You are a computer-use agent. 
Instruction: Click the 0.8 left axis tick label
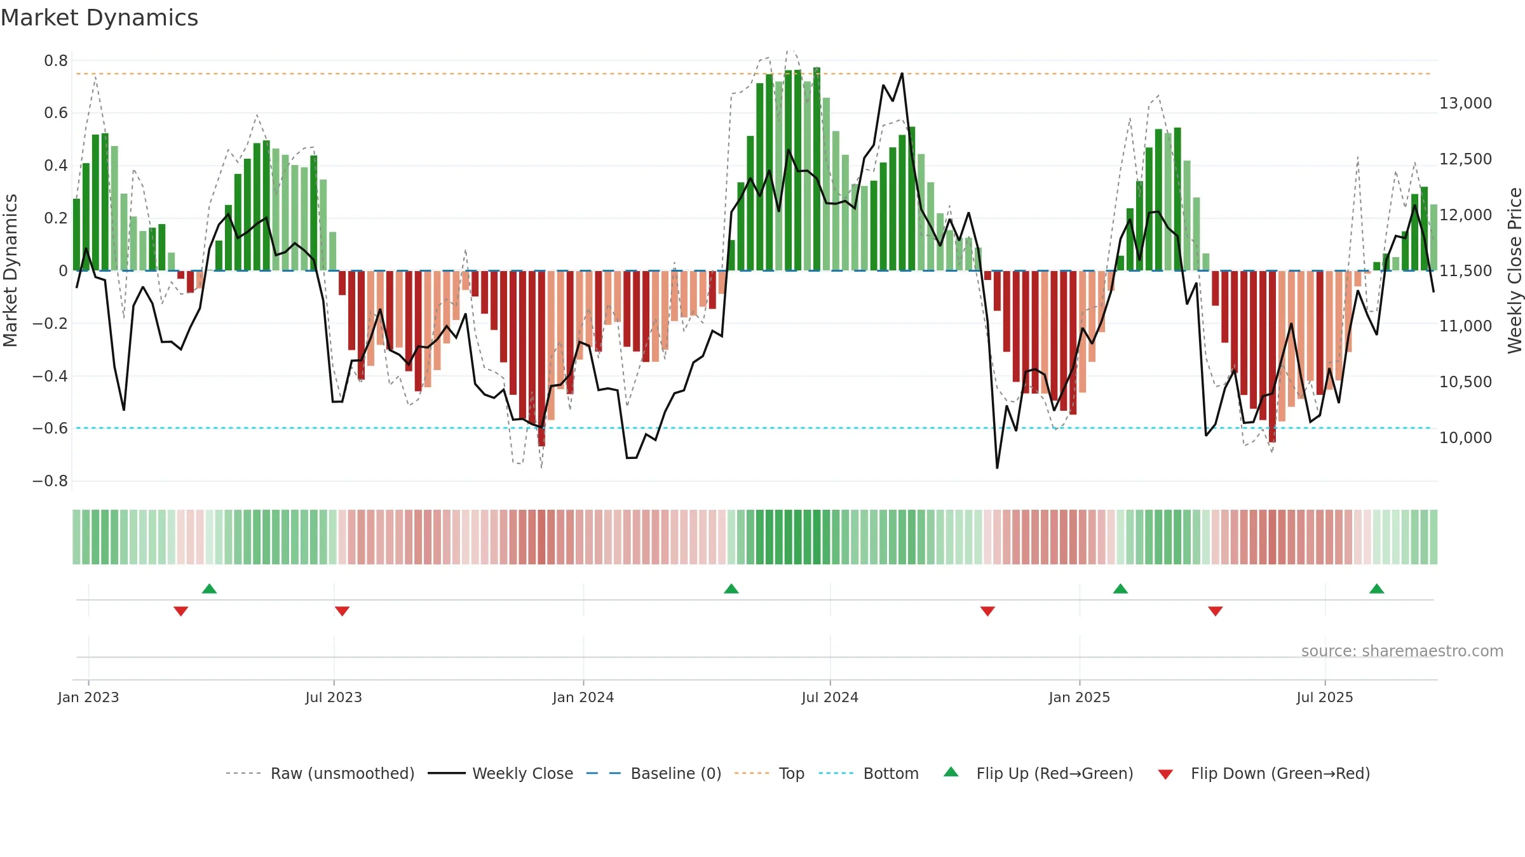click(x=56, y=61)
